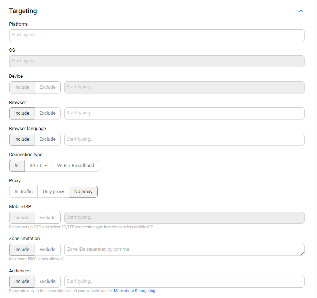Click the Platform input field
317x298 pixels.
tap(157, 35)
